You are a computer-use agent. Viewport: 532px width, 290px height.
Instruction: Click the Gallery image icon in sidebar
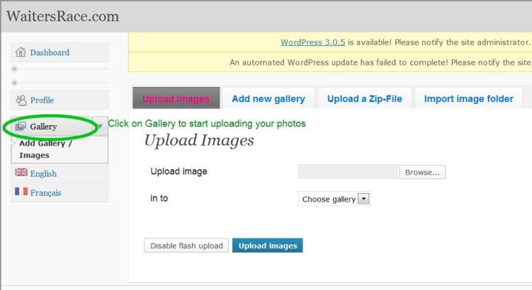coord(21,127)
